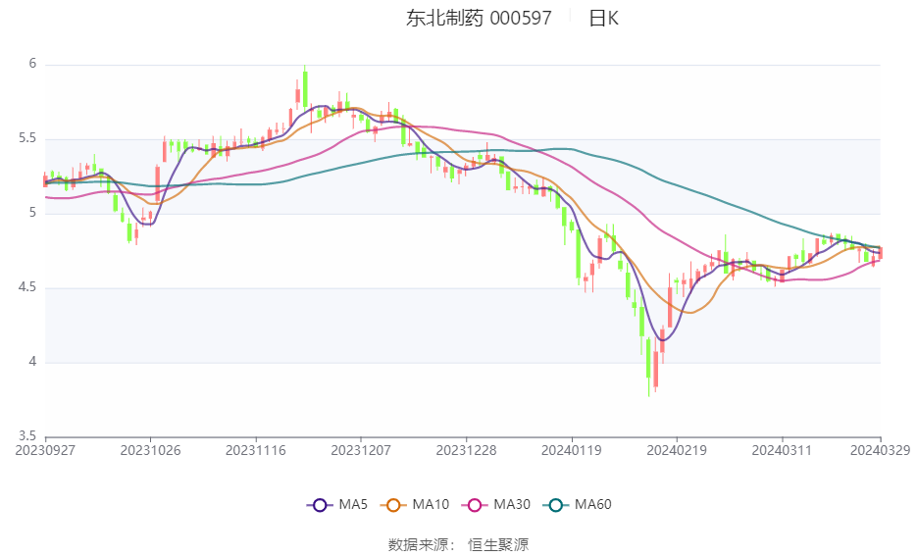Click the 20231026 date axis label
917x557 pixels.
[x=150, y=451]
